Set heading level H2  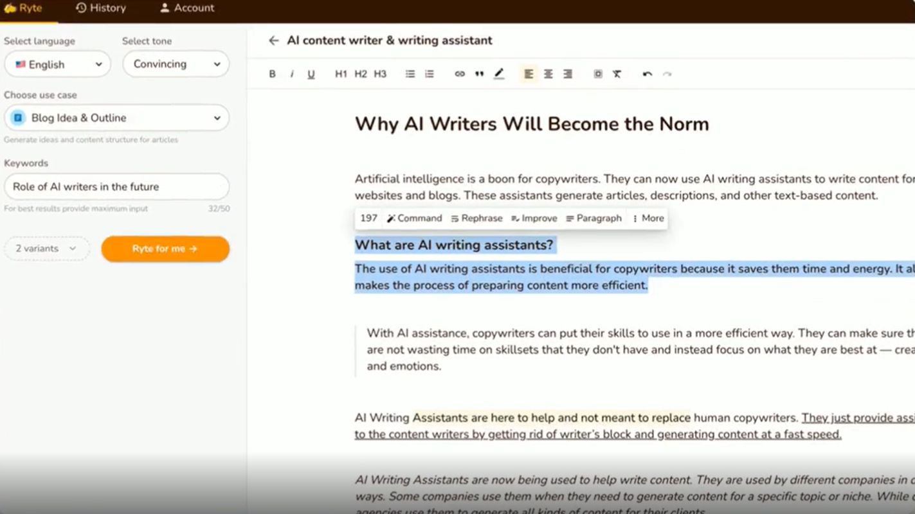point(361,74)
